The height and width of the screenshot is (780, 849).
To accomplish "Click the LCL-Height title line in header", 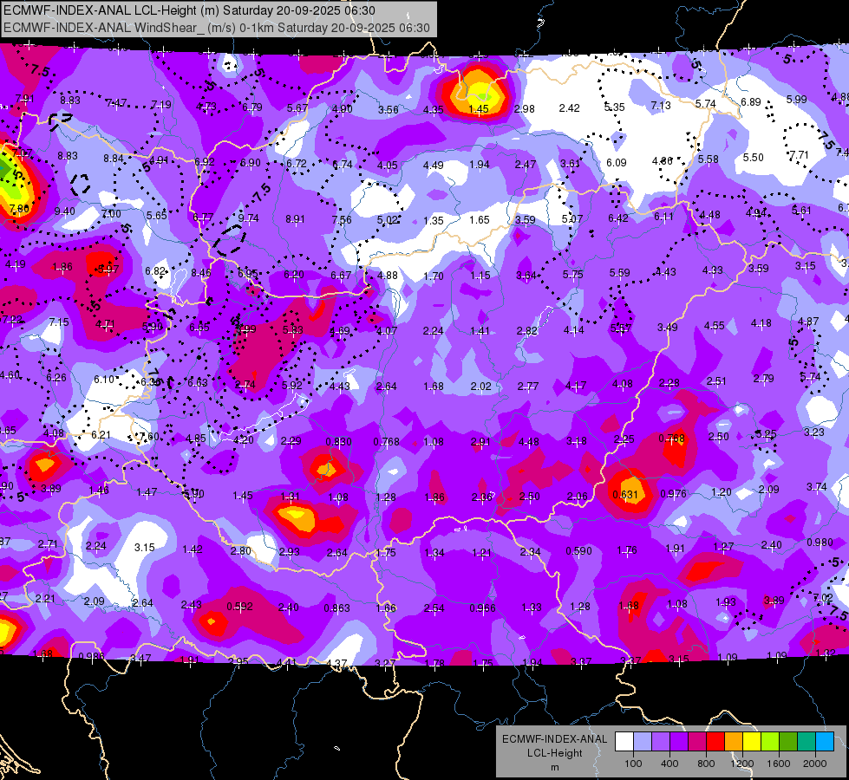I will coord(189,10).
